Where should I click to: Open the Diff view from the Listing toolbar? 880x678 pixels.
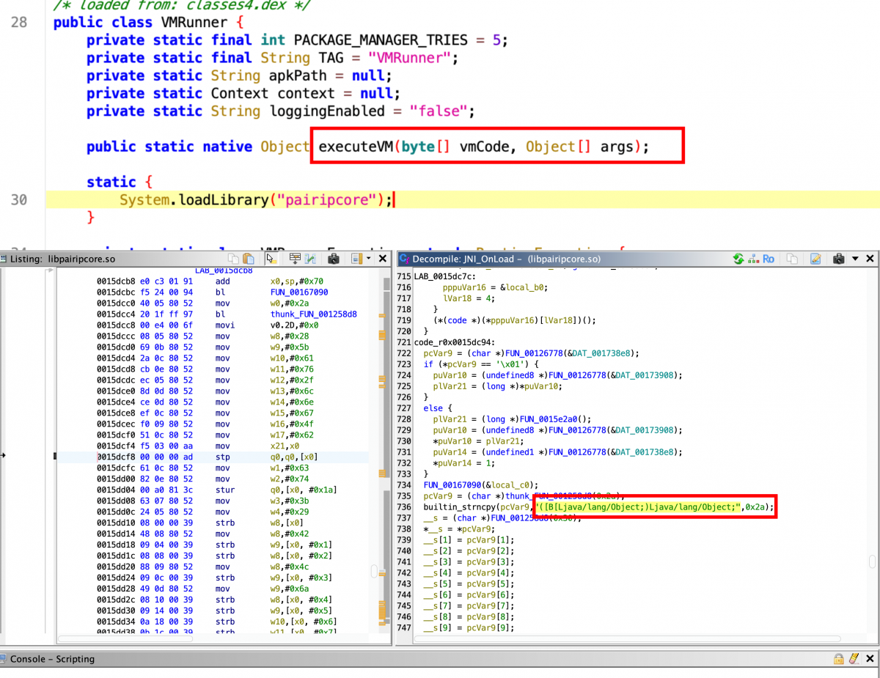[310, 259]
